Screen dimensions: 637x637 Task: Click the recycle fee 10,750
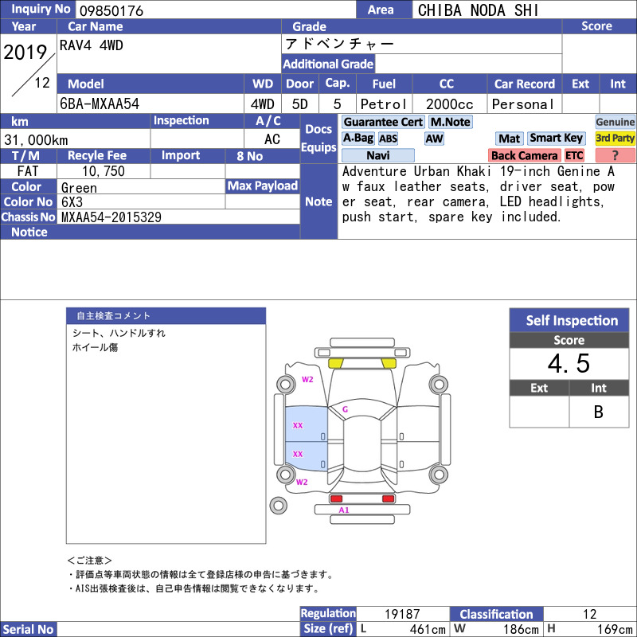(104, 171)
